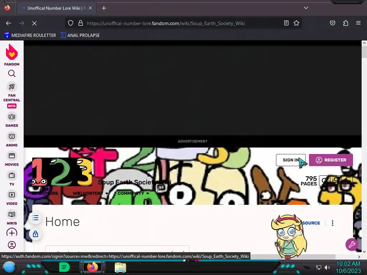Open the Pocket save icon
This screenshot has width=367, height=275.
point(332,23)
